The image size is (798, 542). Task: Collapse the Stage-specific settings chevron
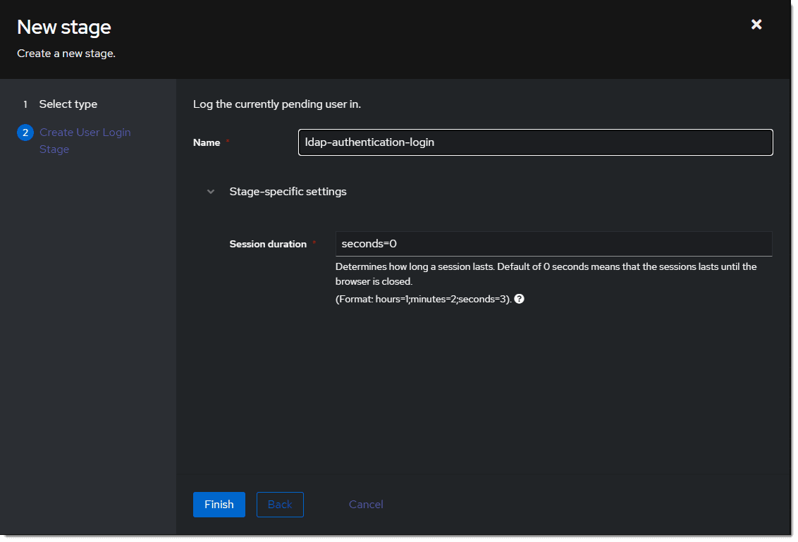pyautogui.click(x=211, y=192)
